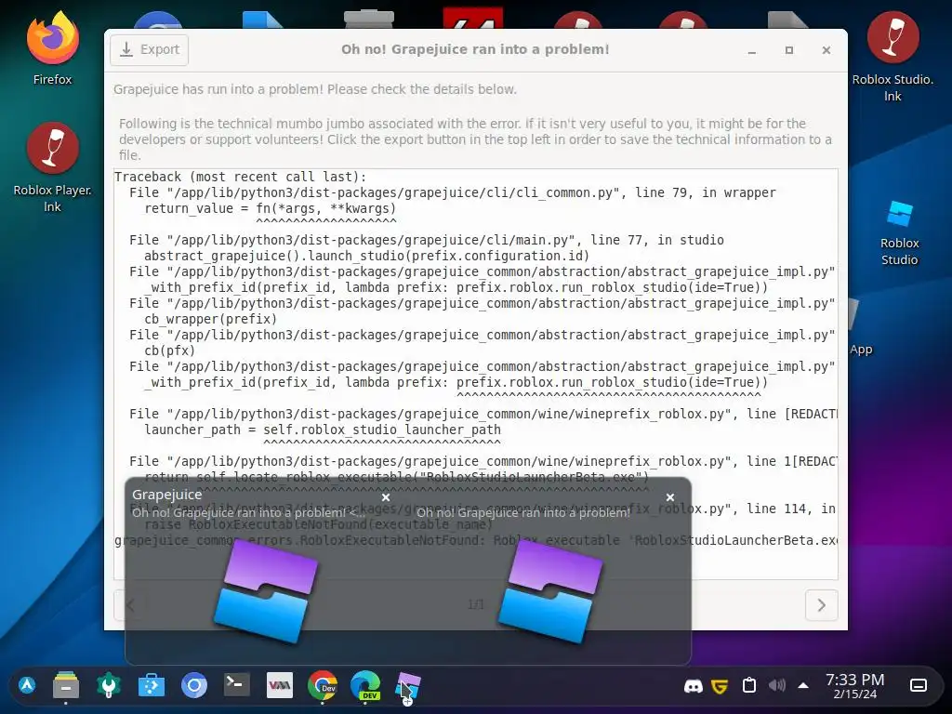
Task: Click the Roblox Studio taskbar entry
Action: (408, 687)
